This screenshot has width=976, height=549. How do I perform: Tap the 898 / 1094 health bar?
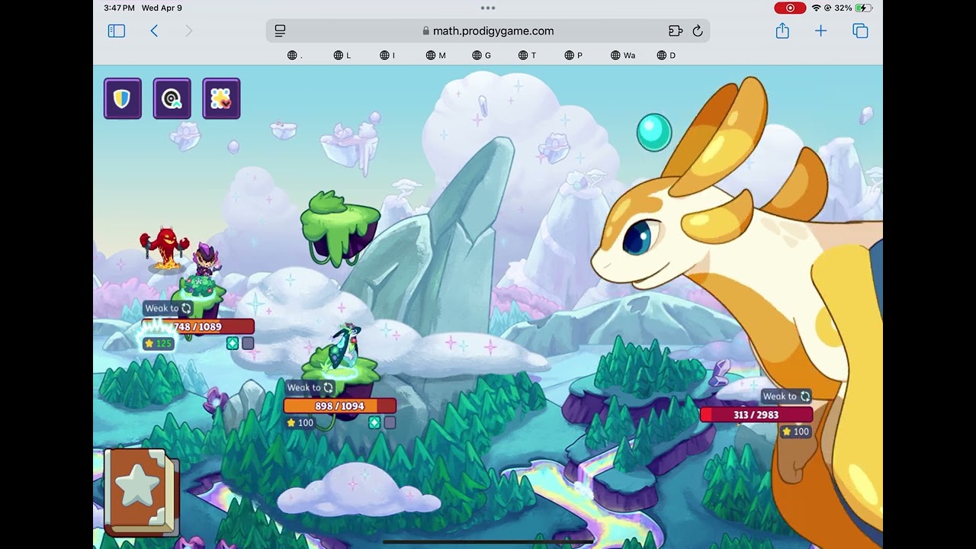click(x=340, y=406)
